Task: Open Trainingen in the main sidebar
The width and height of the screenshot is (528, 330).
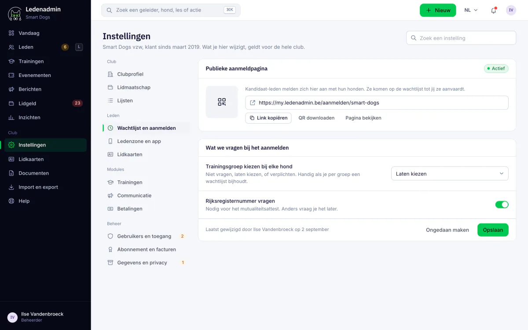Action: coord(45,61)
